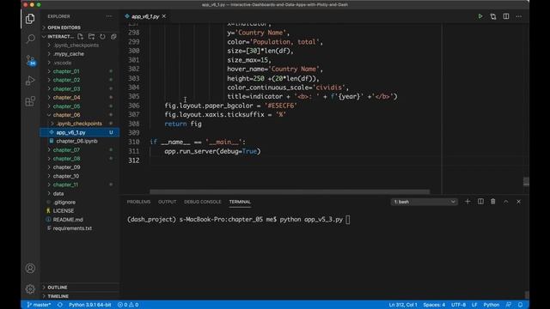
Task: Add a new terminal with plus icon
Action: coord(467,202)
